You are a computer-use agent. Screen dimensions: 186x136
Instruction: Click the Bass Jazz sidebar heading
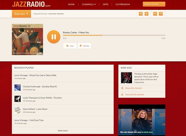126,68
